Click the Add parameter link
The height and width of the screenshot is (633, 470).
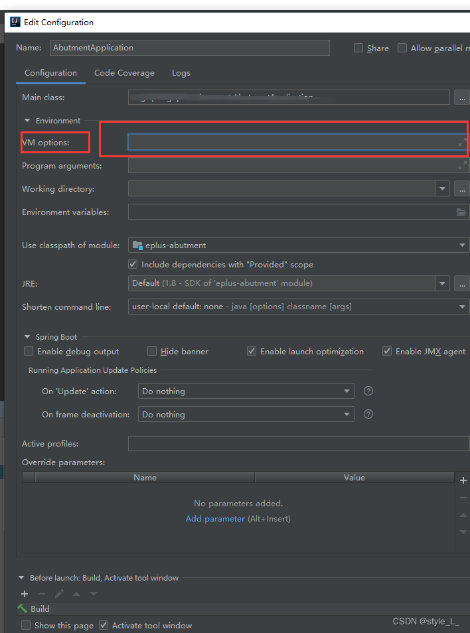(x=215, y=518)
